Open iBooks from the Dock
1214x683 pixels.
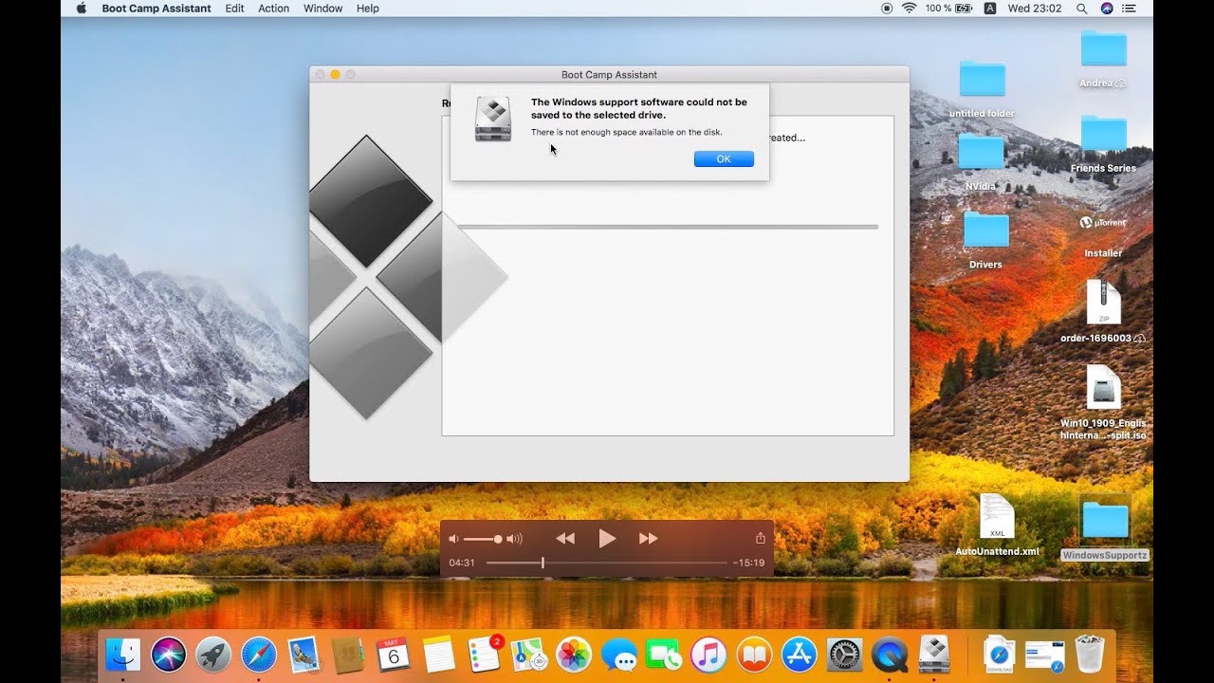point(754,655)
